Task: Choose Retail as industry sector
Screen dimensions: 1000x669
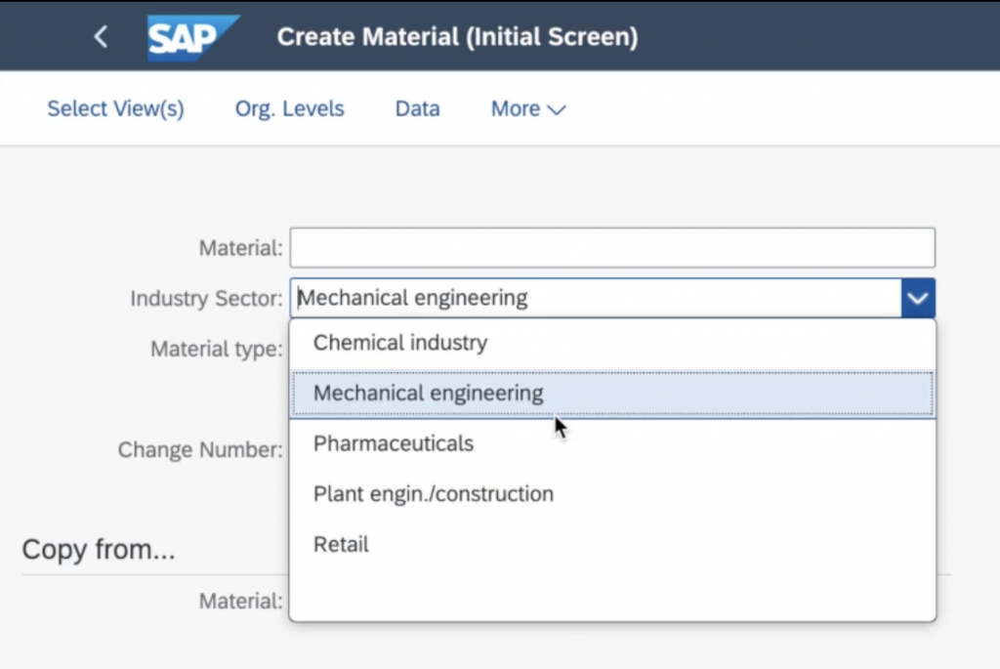Action: (x=341, y=544)
